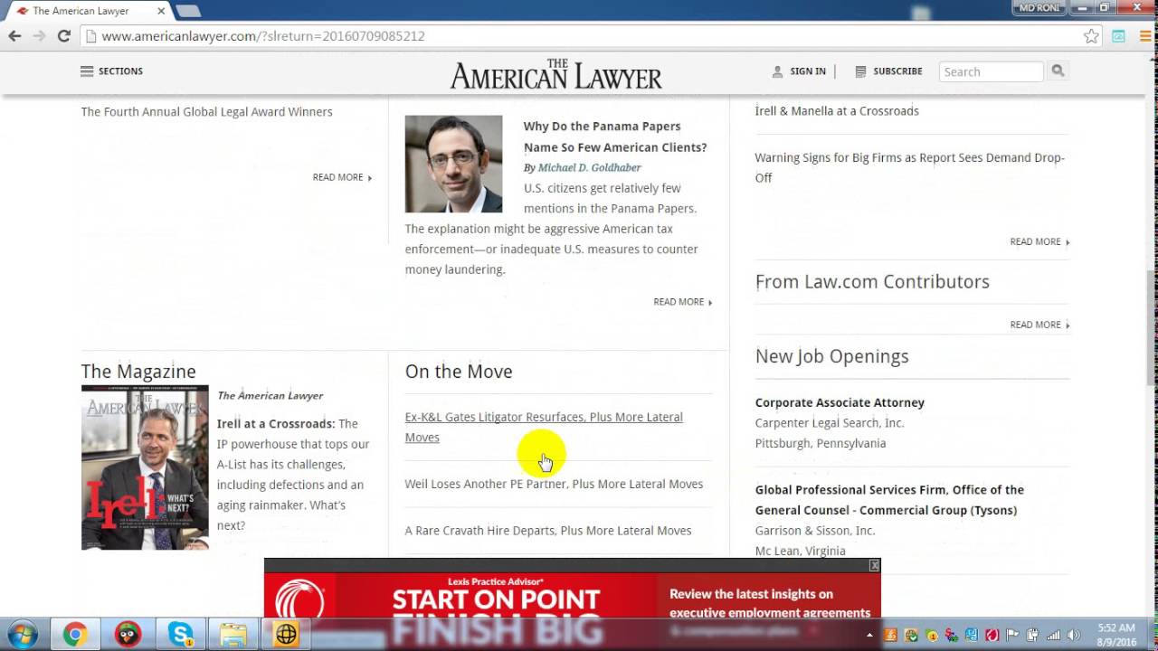This screenshot has width=1158, height=651.
Task: Click the Subscribe link
Action: (x=897, y=71)
